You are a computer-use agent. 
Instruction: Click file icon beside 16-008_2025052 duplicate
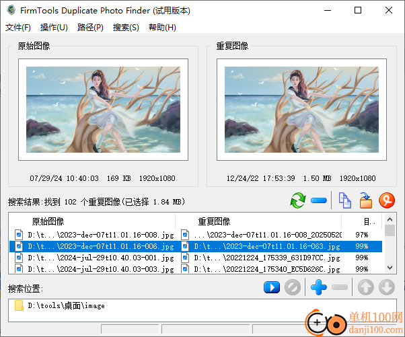pyautogui.click(x=185, y=235)
